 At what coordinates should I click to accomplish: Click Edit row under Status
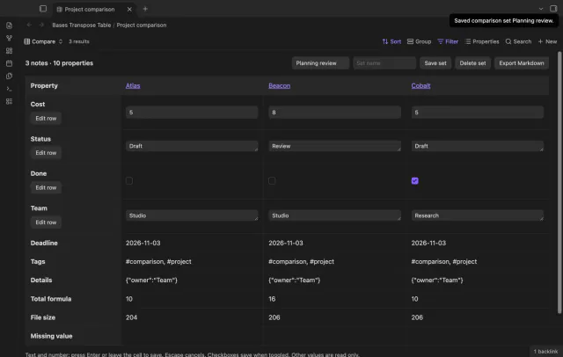tap(46, 153)
